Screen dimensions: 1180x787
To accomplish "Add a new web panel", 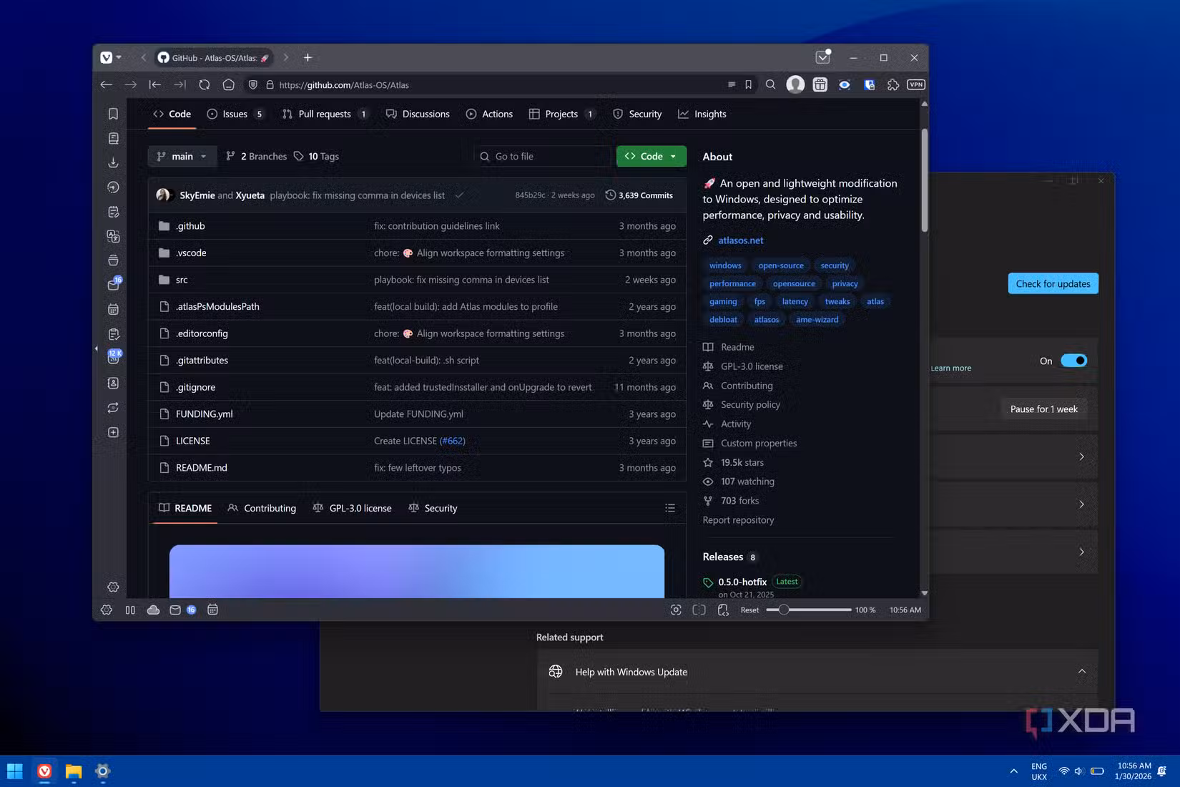I will (x=113, y=432).
